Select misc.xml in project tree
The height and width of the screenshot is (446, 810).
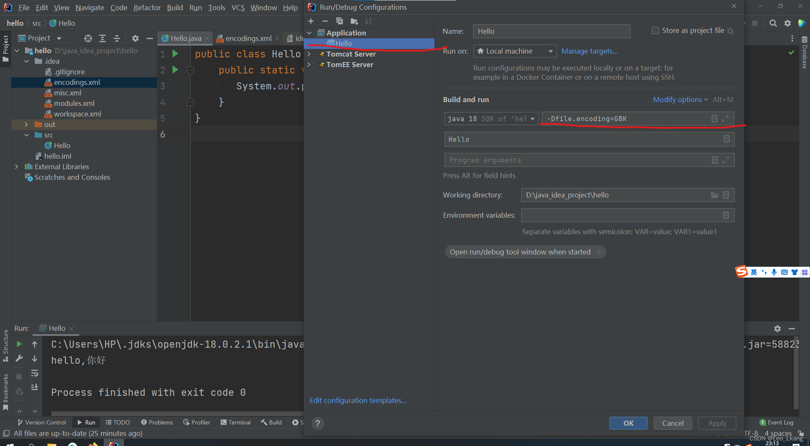(67, 93)
